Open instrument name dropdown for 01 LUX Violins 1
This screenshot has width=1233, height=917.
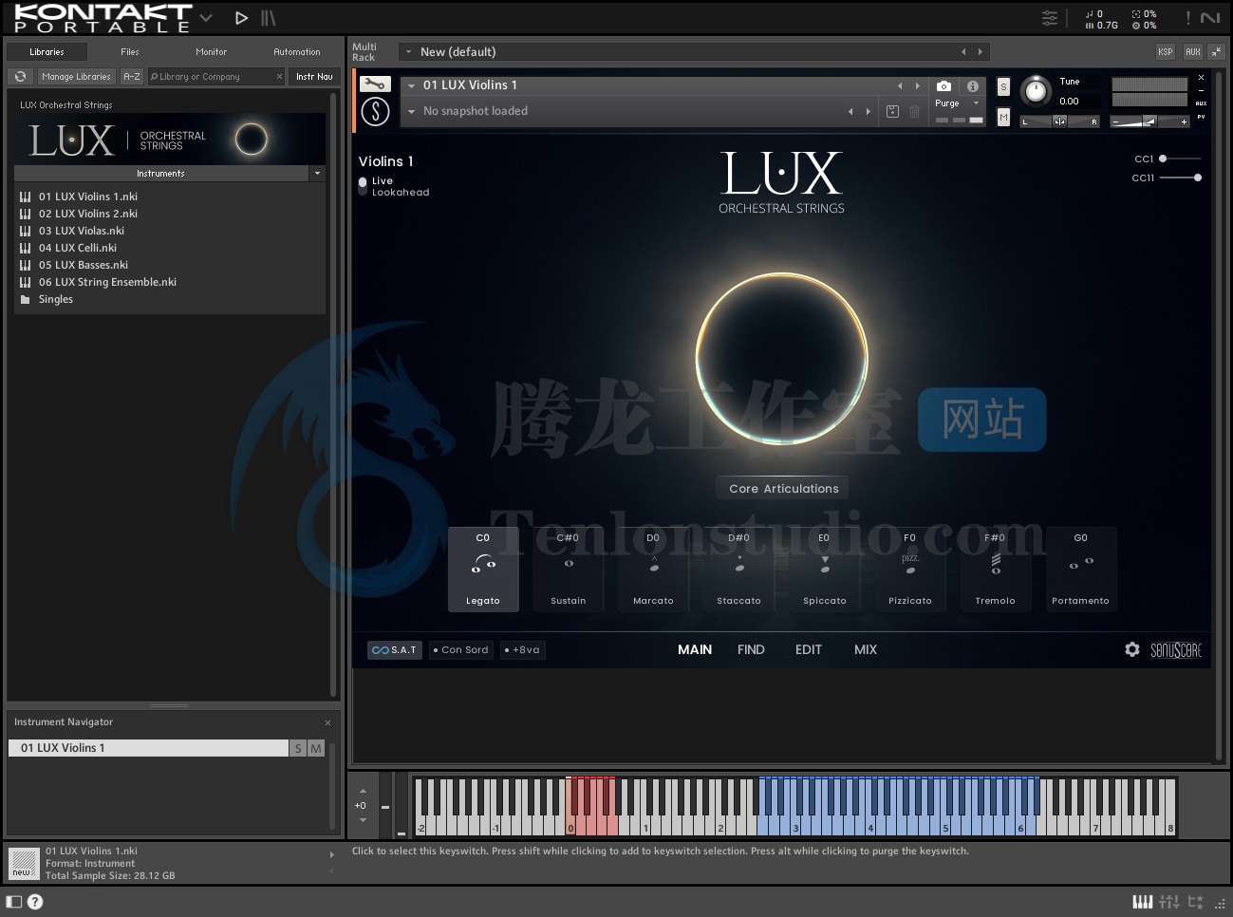pyautogui.click(x=412, y=85)
